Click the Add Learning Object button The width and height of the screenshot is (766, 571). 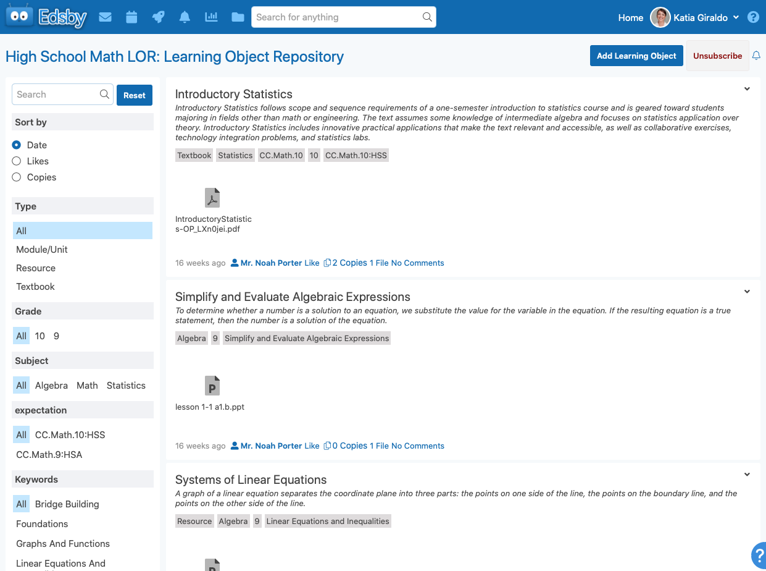coord(636,56)
